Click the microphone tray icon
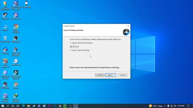193x108 pixels. click(x=168, y=106)
